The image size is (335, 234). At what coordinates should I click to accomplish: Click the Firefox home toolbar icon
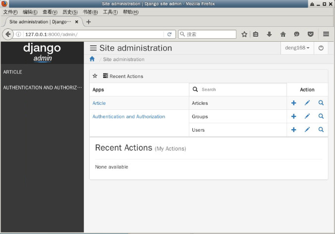(x=283, y=34)
